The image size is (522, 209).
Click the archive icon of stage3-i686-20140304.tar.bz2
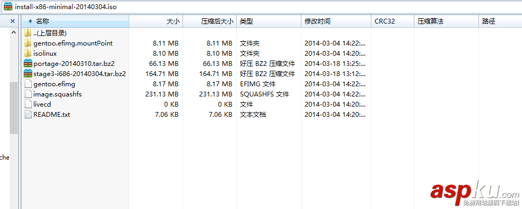[27, 73]
